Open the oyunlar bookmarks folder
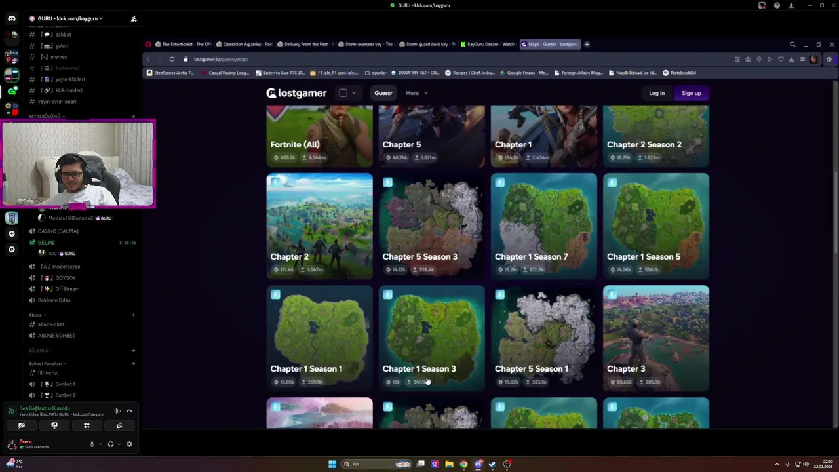The width and height of the screenshot is (839, 472). point(376,73)
